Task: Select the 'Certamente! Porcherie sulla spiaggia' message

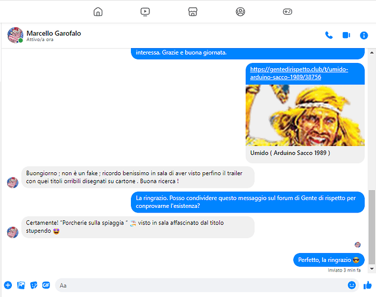Action: click(x=138, y=227)
